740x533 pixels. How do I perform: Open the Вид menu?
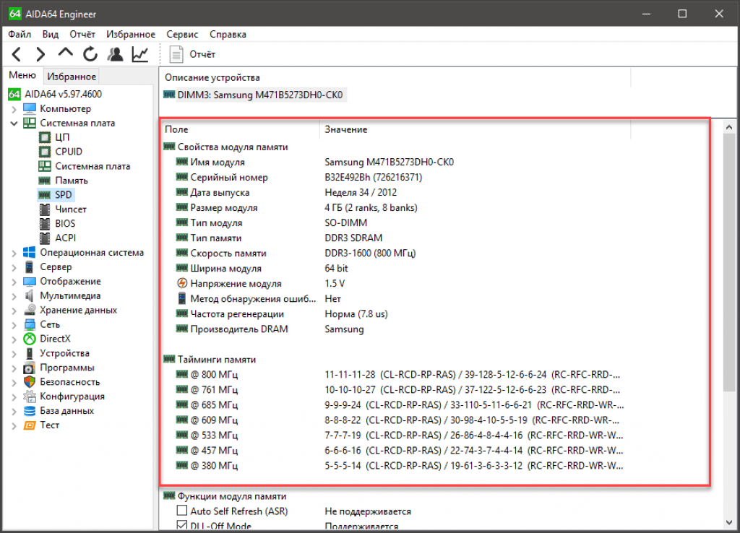tap(50, 35)
